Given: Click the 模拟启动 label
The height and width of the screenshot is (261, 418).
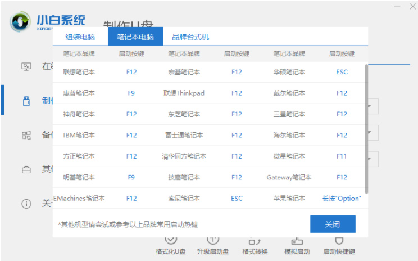Looking at the screenshot, I should click(x=297, y=251).
